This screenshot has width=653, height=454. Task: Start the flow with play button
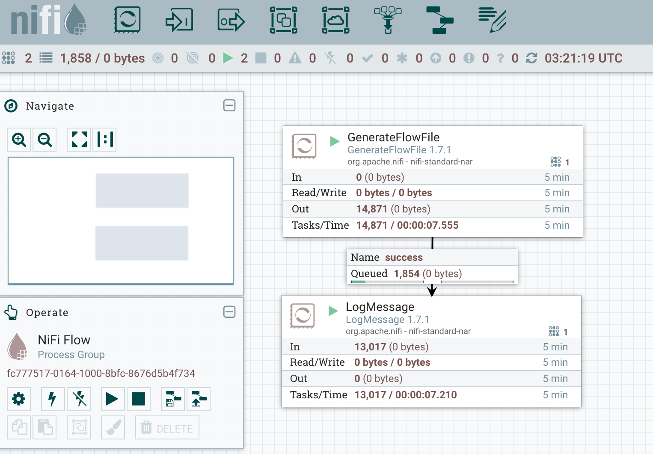[x=113, y=399]
